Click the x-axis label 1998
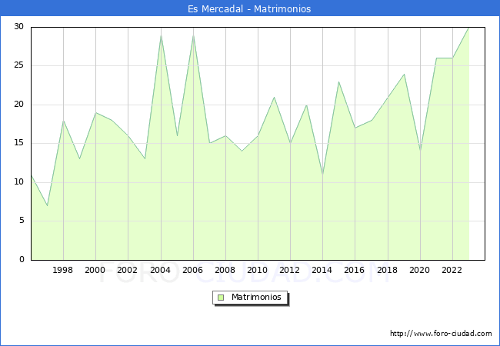Viewport: 500px width, 346px height. (x=62, y=270)
